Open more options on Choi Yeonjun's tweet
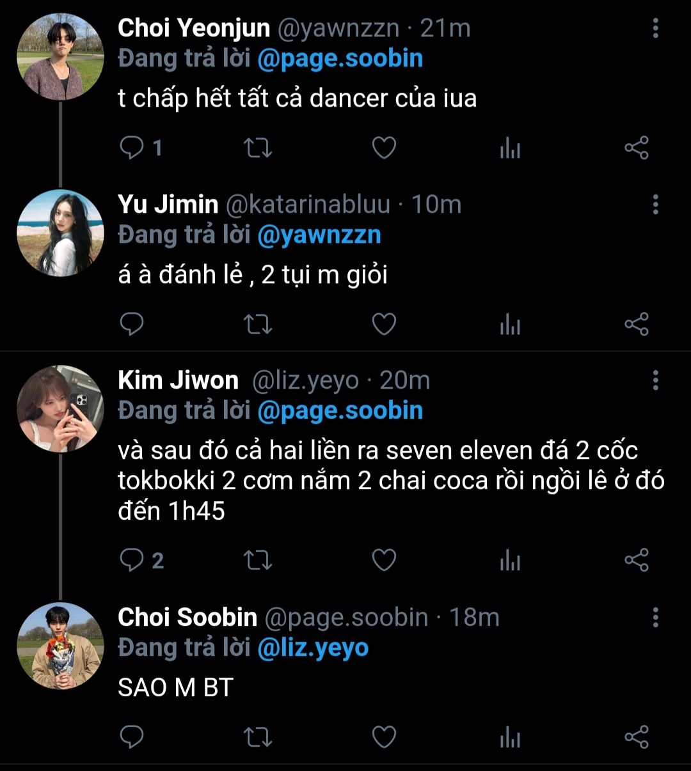The height and width of the screenshot is (771, 691). pyautogui.click(x=655, y=28)
